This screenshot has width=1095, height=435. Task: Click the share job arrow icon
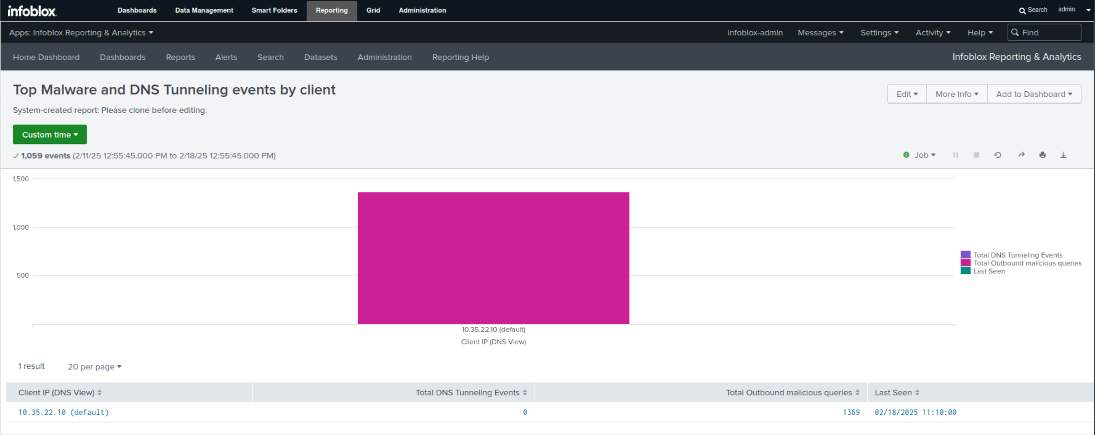1021,155
